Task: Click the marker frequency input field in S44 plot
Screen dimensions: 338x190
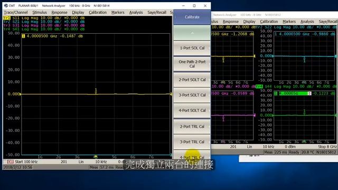Action: [x=293, y=93]
